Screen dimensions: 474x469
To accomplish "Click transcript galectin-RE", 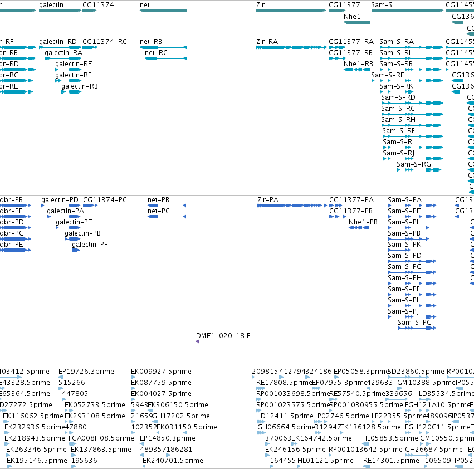I will tap(69, 70).
